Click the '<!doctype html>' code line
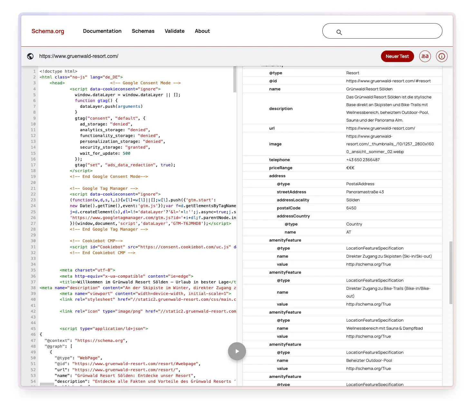 coord(58,71)
